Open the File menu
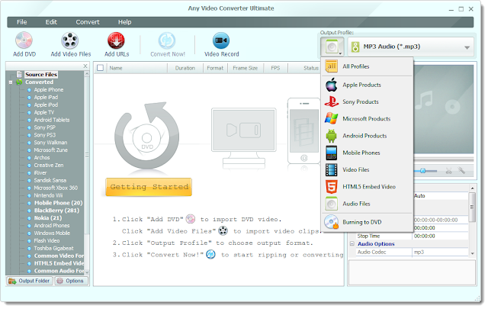This screenshot has height=309, width=488. [x=22, y=22]
